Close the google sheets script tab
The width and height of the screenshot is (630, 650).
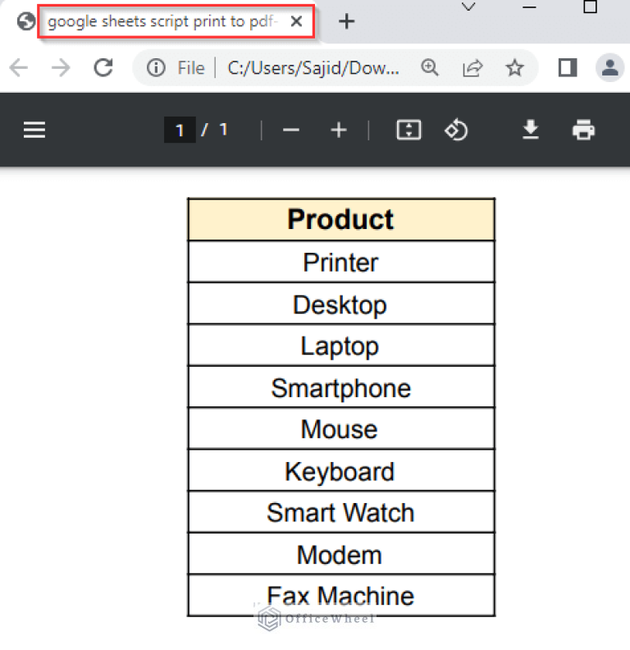(296, 21)
